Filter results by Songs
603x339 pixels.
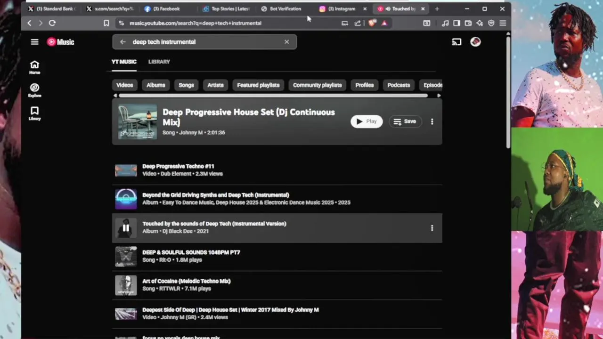pyautogui.click(x=186, y=85)
